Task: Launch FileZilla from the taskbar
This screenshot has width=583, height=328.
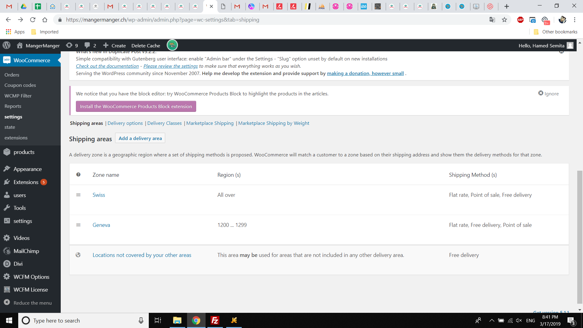Action: (215, 320)
